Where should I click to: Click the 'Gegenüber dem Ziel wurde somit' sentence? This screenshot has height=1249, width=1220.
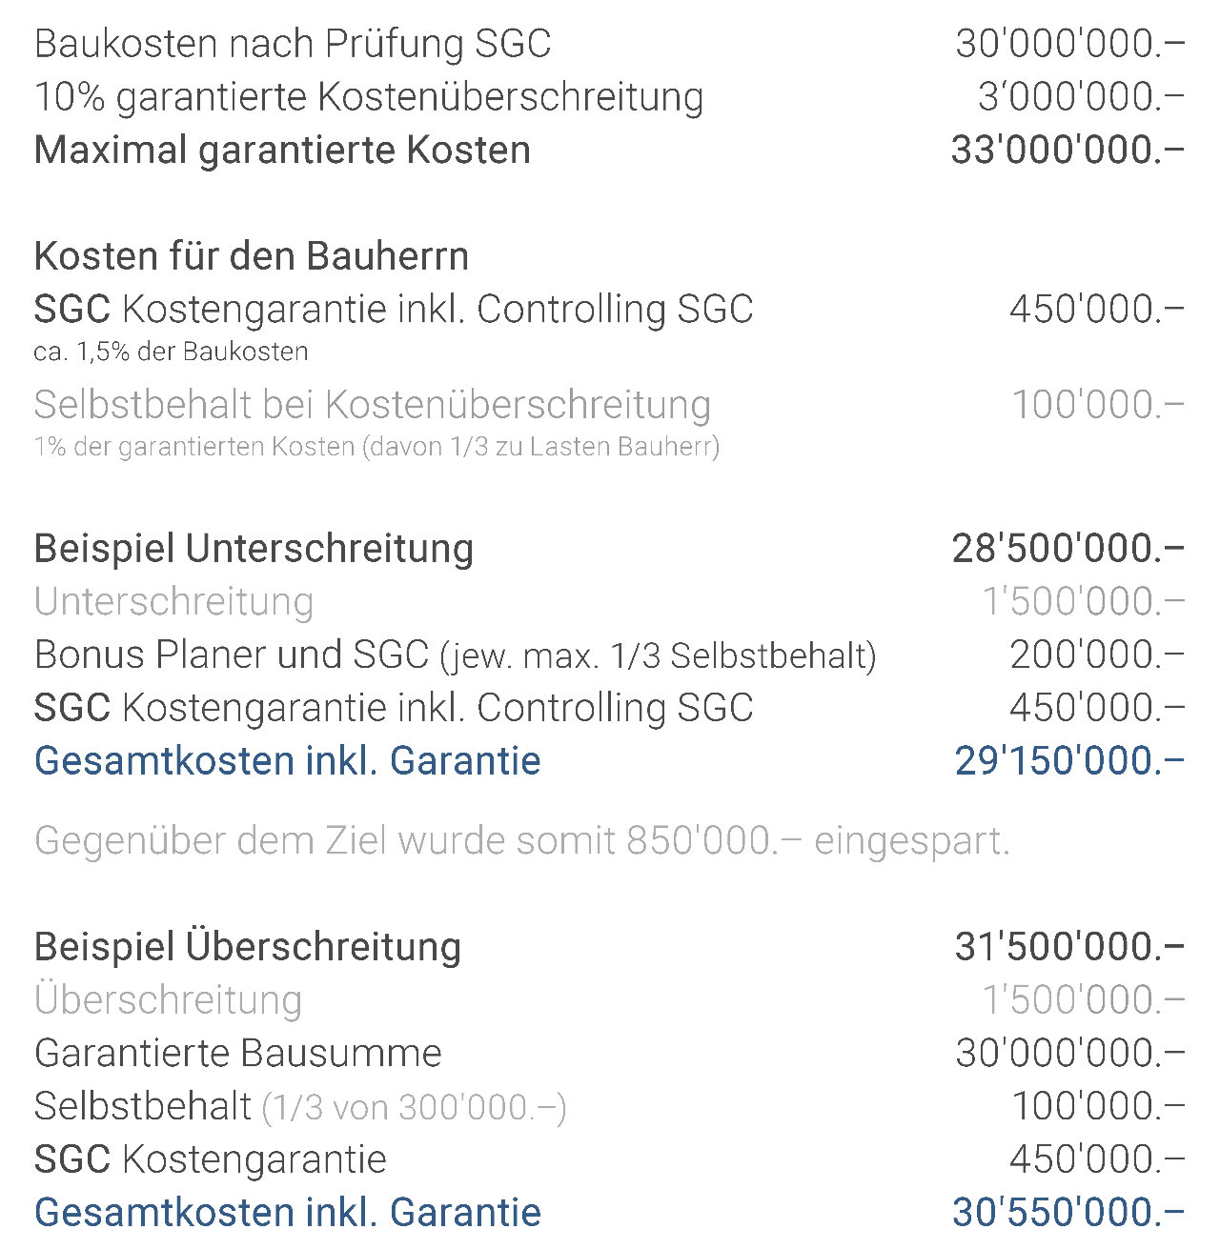[521, 841]
